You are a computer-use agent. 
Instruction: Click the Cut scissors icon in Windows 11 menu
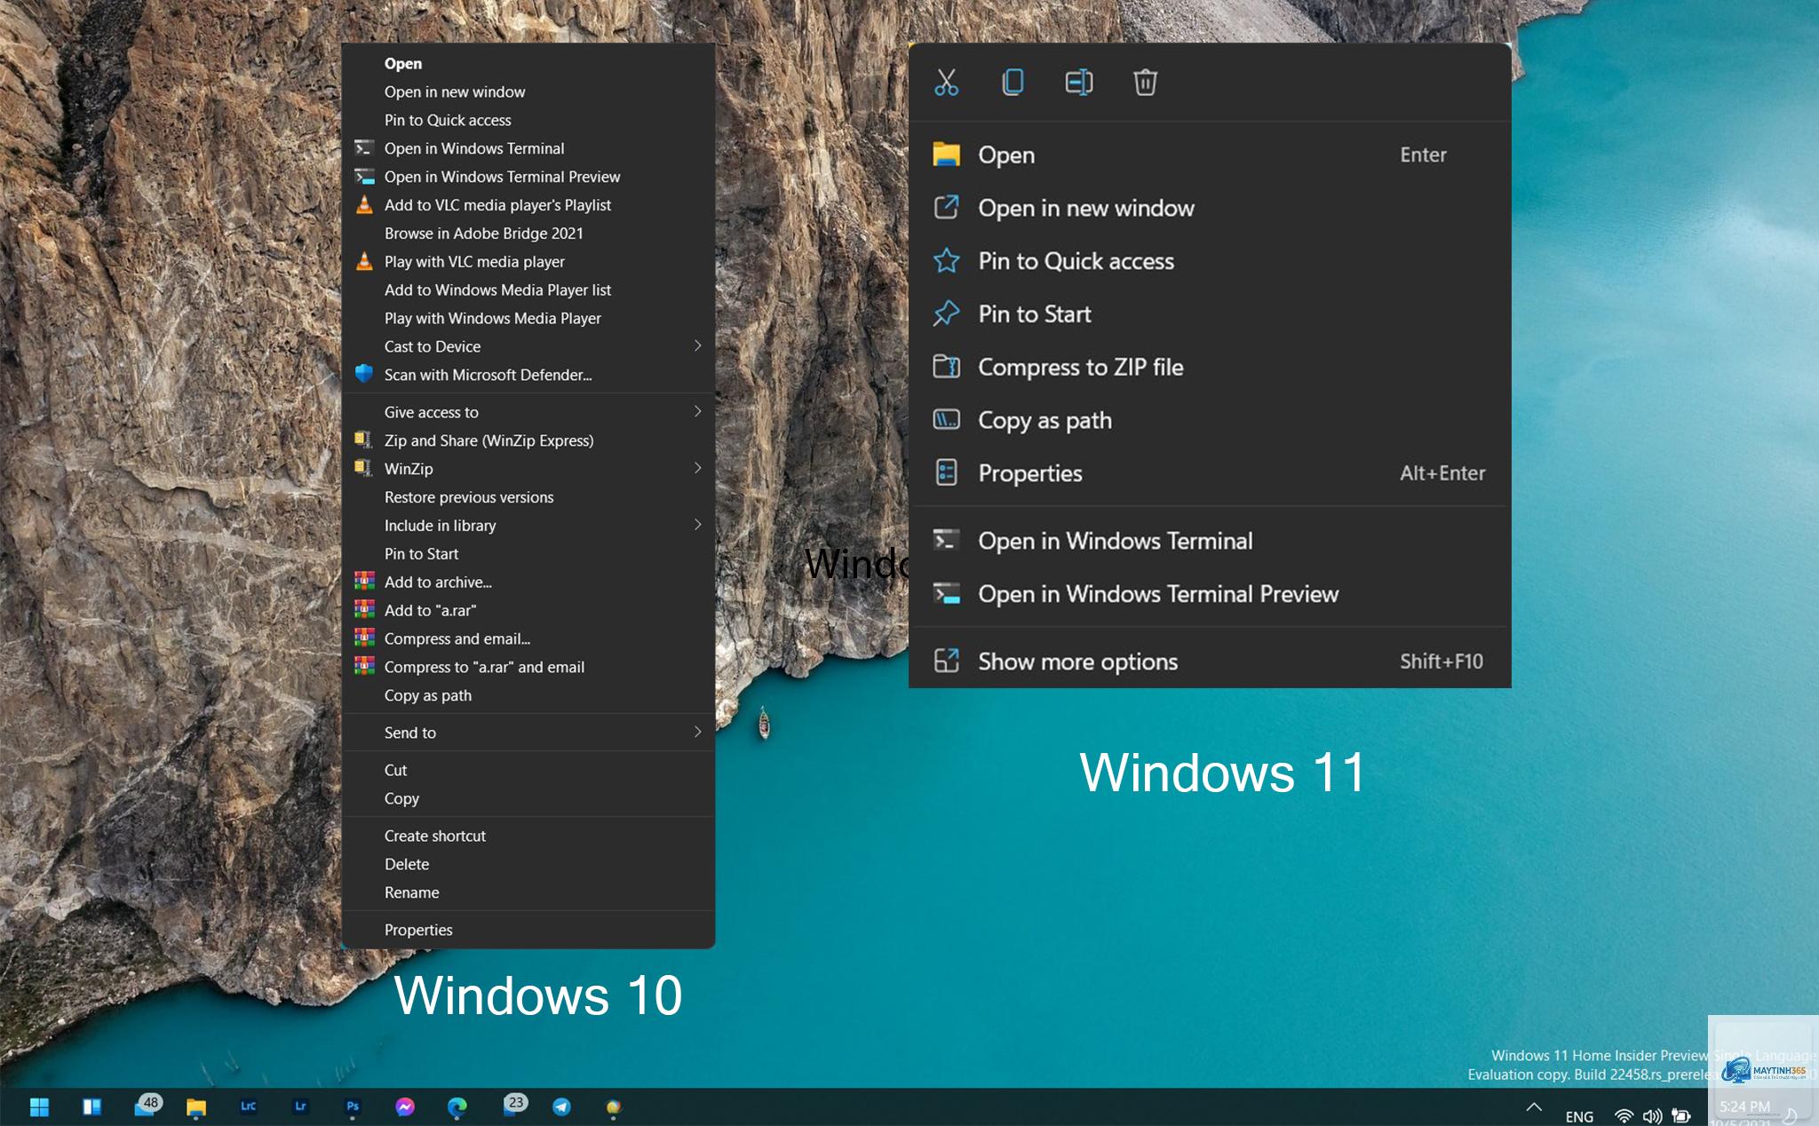[946, 83]
